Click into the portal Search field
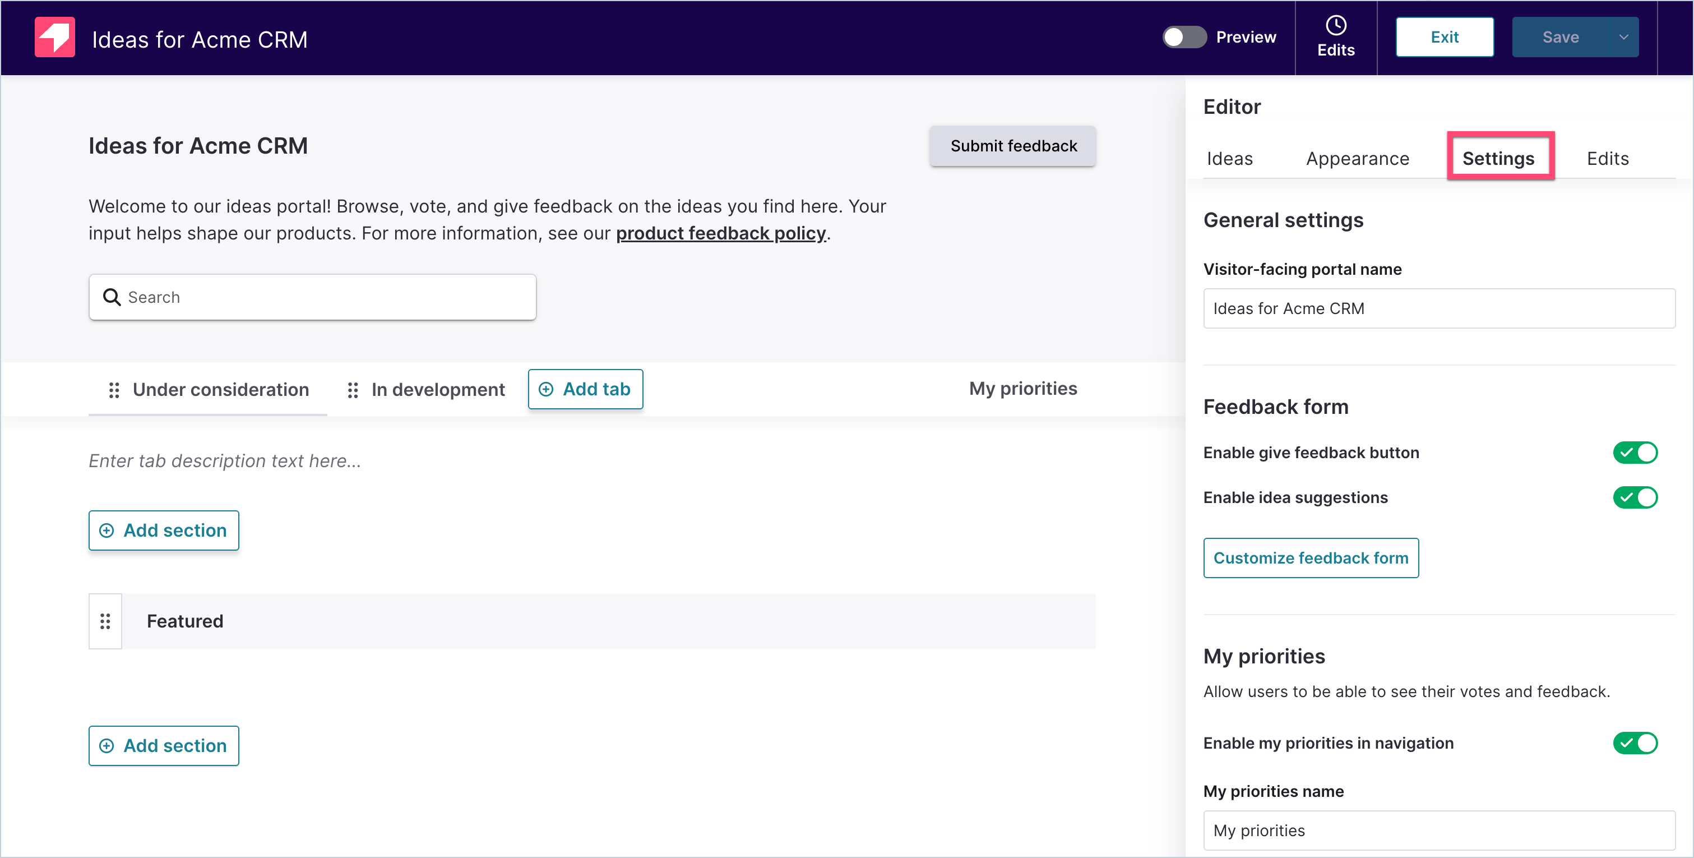Viewport: 1694px width, 858px height. tap(312, 297)
